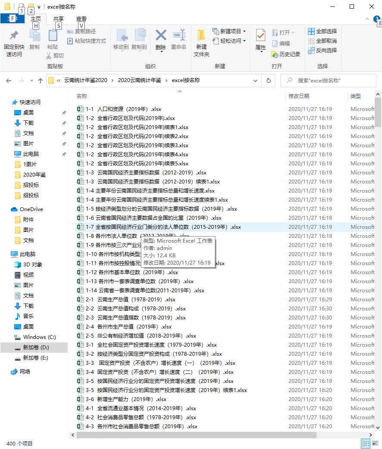
Task: Switch to large icons view in status bar
Action: click(375, 443)
